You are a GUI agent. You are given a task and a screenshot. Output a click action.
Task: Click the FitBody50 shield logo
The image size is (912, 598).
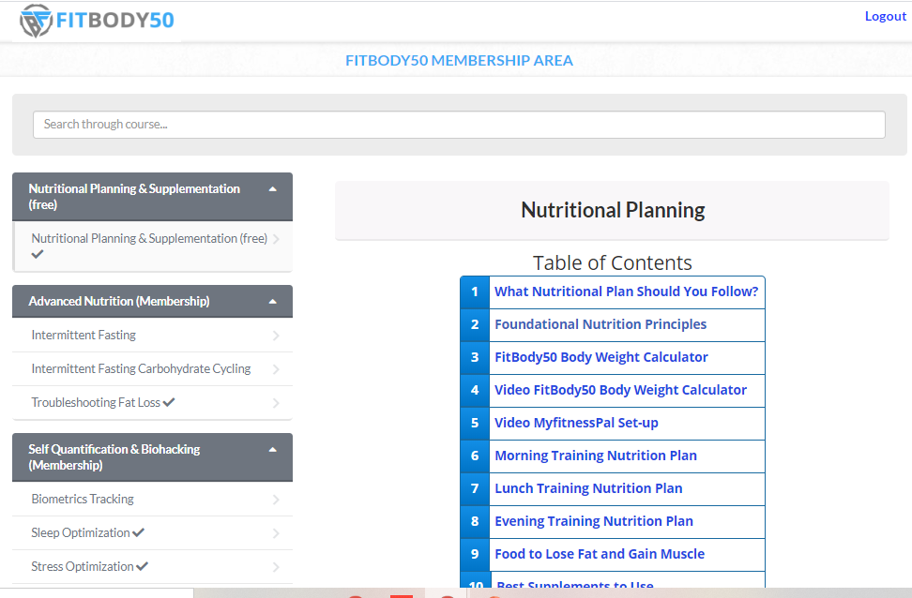tap(36, 21)
